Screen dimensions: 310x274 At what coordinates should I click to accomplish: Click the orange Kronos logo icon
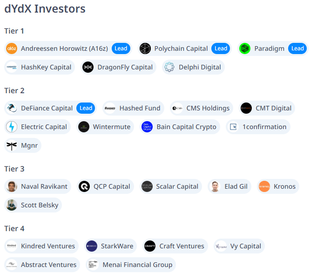264,186
